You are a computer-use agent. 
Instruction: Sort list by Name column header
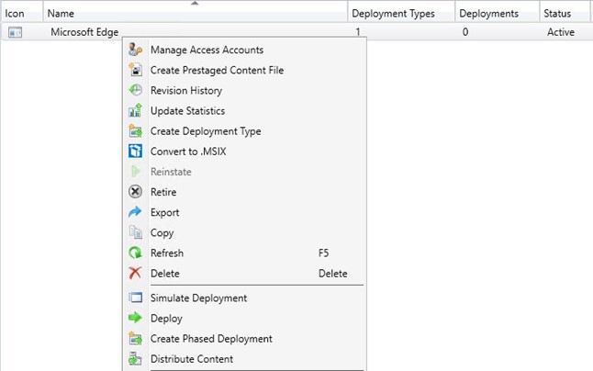click(196, 13)
